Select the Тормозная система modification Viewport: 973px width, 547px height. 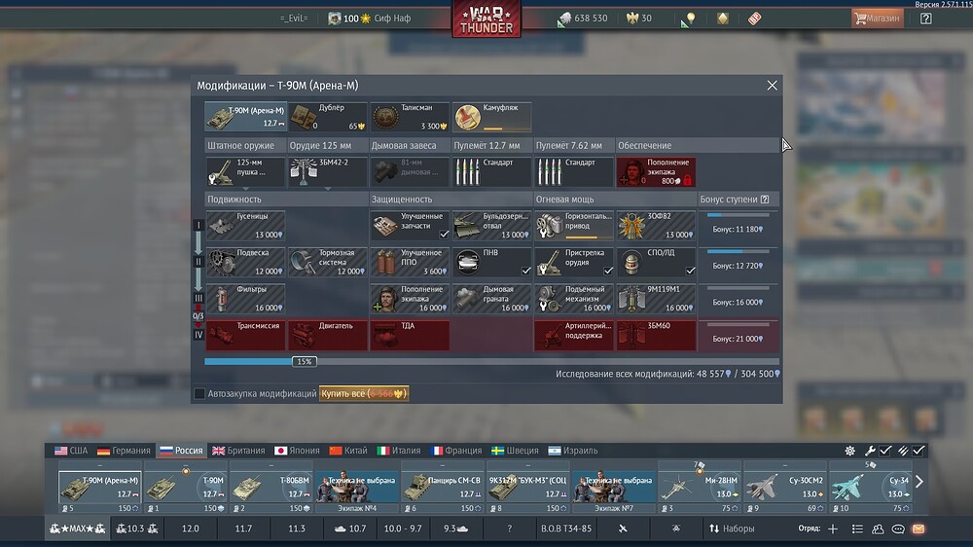328,262
